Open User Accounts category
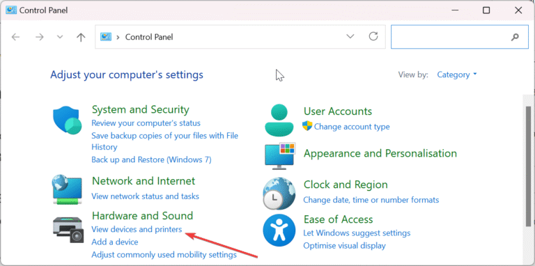 click(338, 111)
